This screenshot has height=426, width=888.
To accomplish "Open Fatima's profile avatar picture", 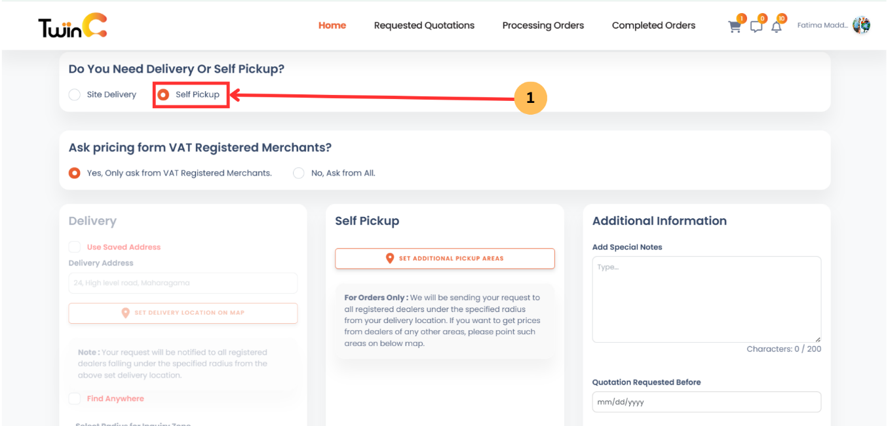I will tap(861, 25).
